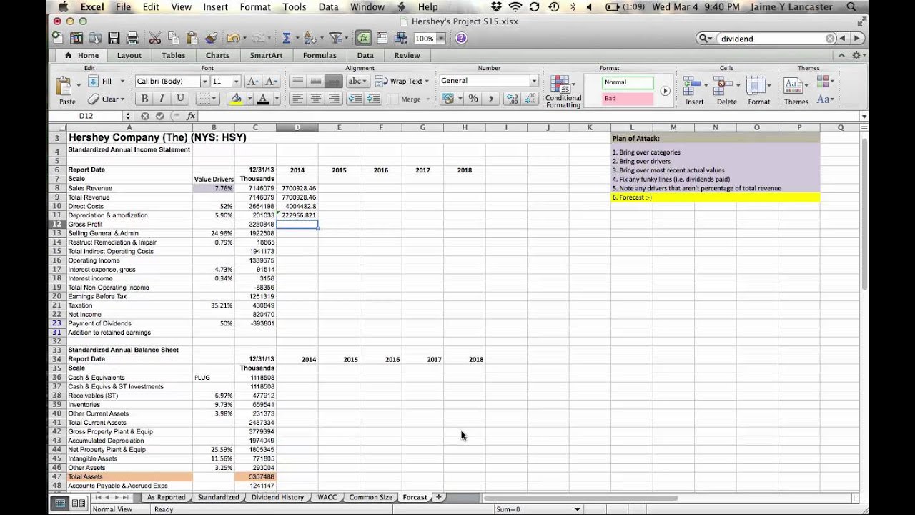Open the Help purple question icon
The image size is (915, 515).
coord(461,38)
